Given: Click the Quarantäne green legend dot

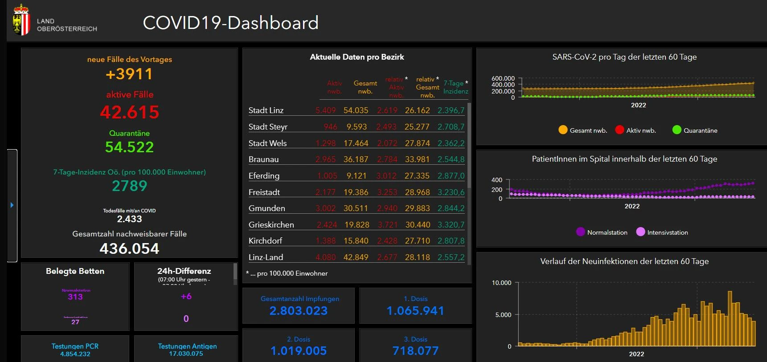Looking at the screenshot, I should click(677, 130).
